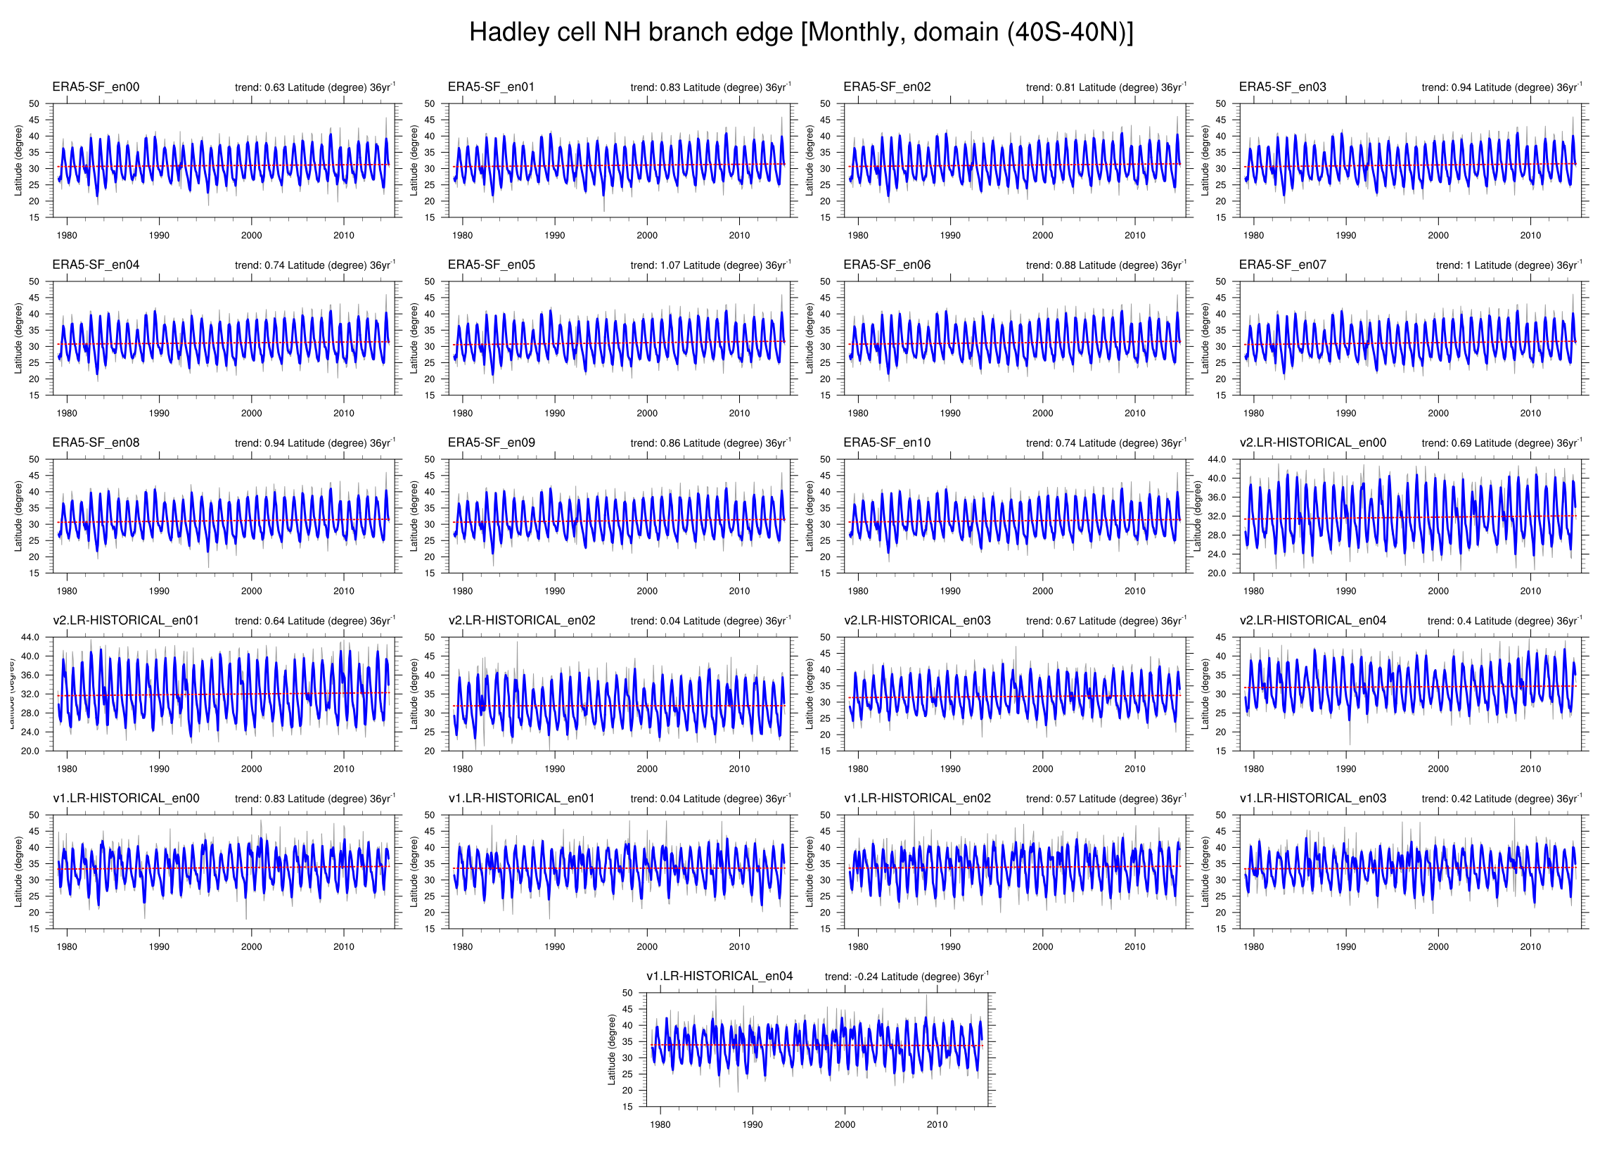Viewport: 1600px width, 1149px height.
Task: Select the v2.LR-HISTORICAL_en03 panel title
Action: [x=917, y=621]
